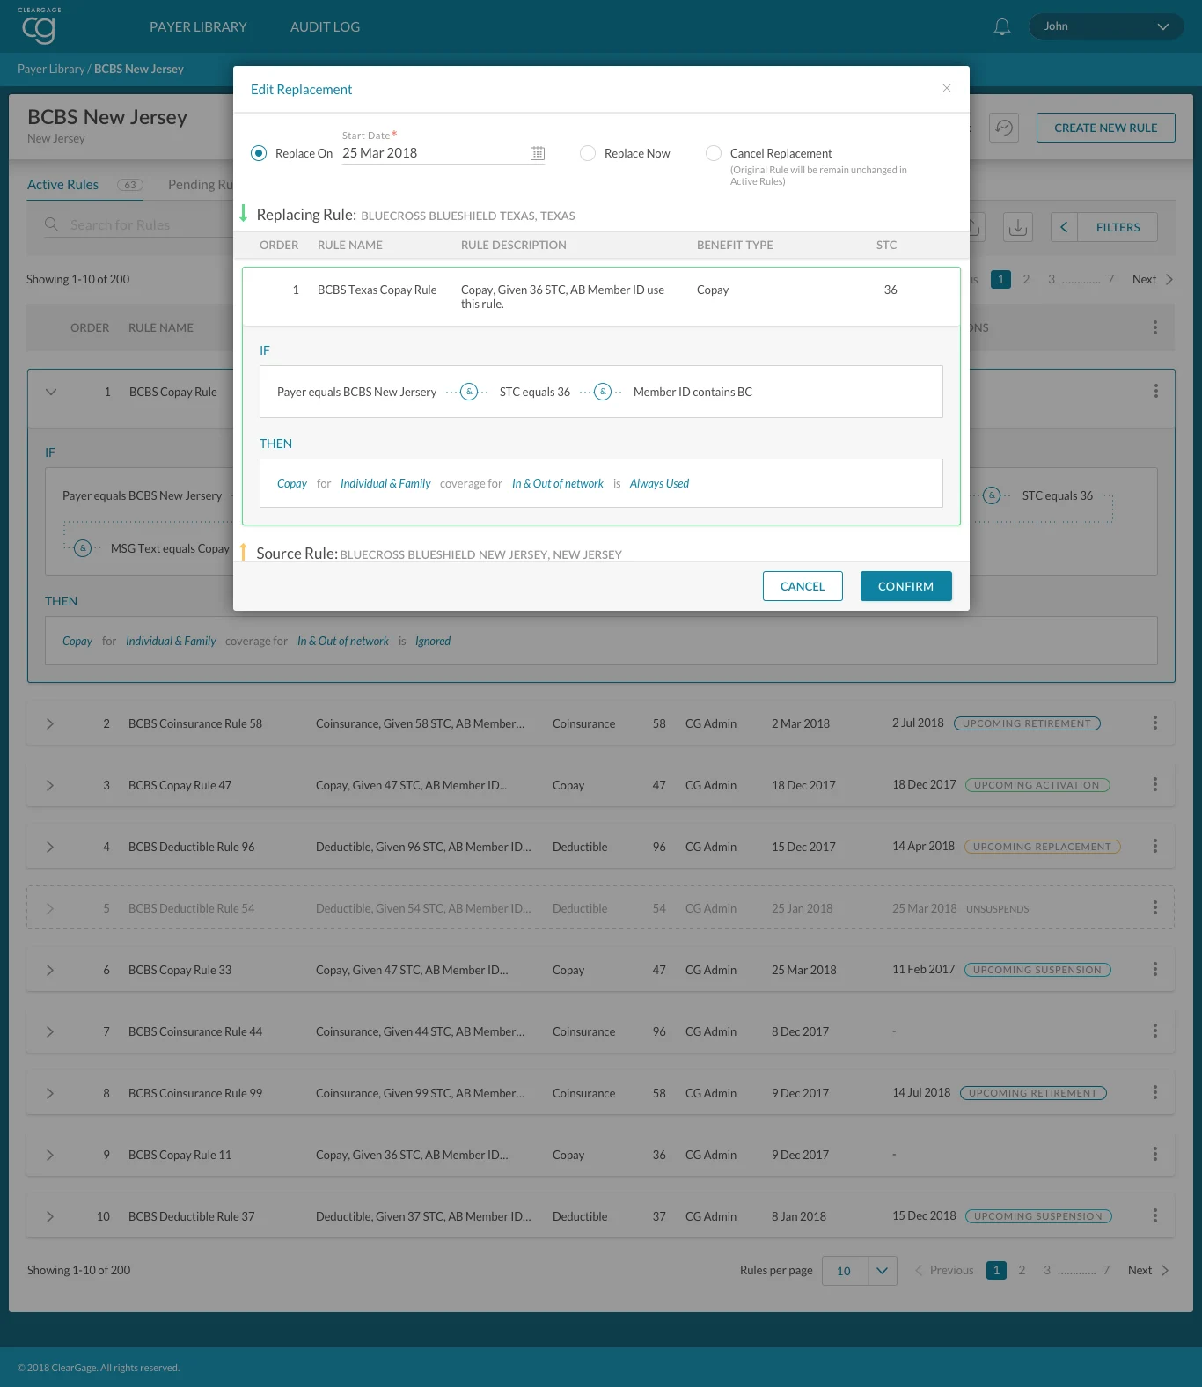This screenshot has height=1387, width=1202.
Task: Open the Rules per page dropdown
Action: [x=860, y=1271]
